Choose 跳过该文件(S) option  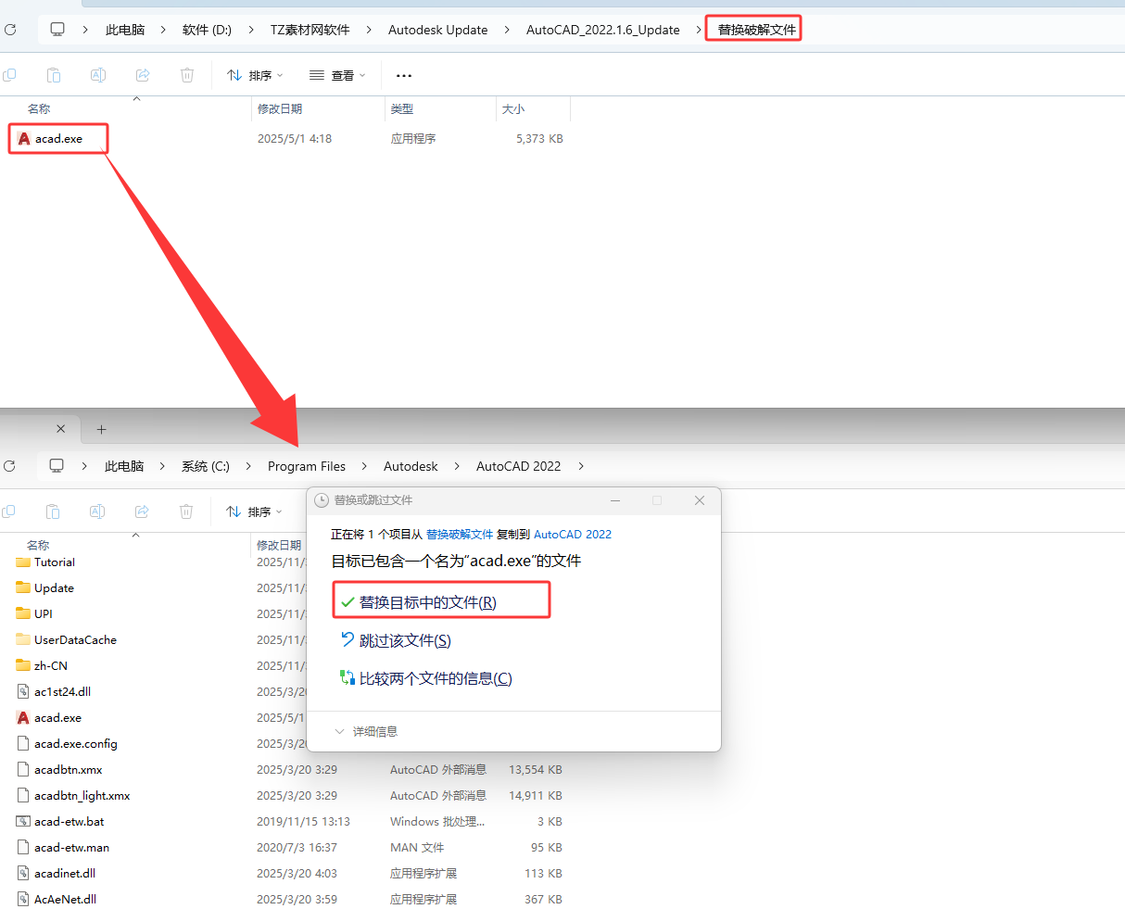396,640
